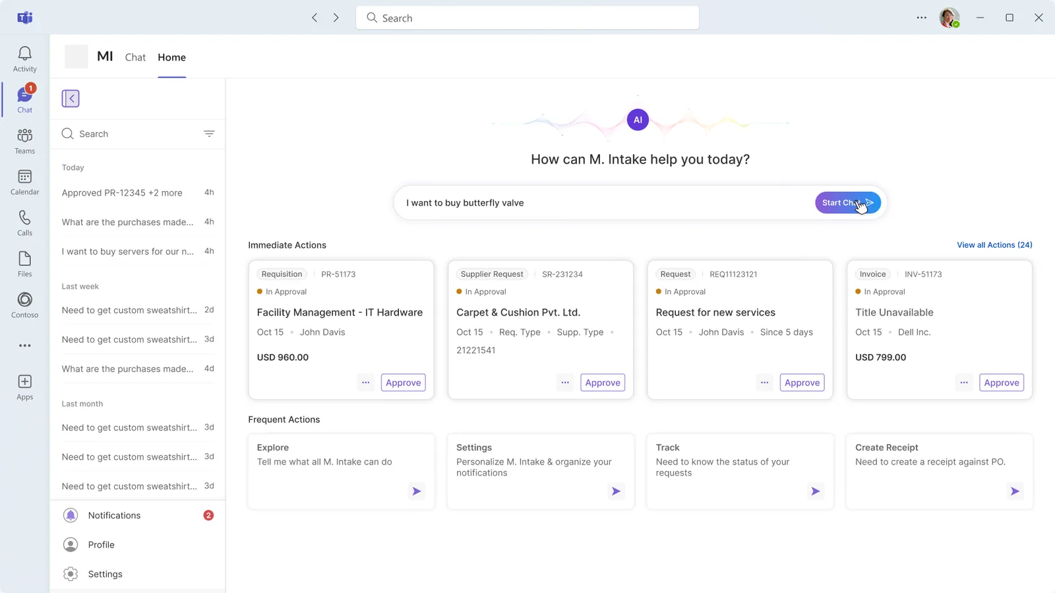Run the Create Receipt action arrow
The height and width of the screenshot is (593, 1055).
click(x=1015, y=491)
